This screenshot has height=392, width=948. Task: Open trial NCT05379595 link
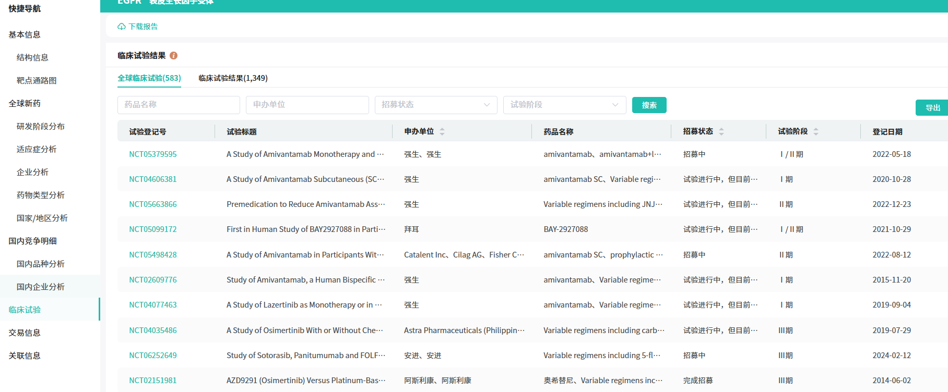(153, 154)
